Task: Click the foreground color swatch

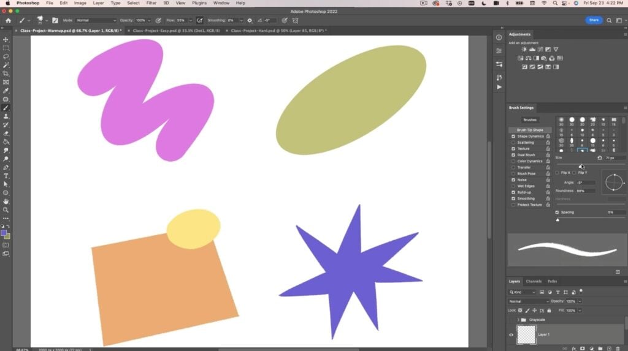Action: pyautogui.click(x=4, y=233)
